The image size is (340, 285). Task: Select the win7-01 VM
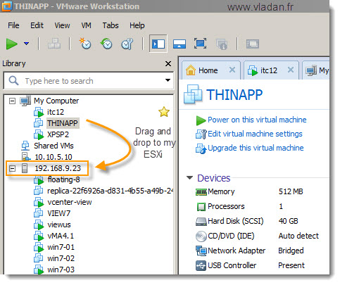click(61, 247)
